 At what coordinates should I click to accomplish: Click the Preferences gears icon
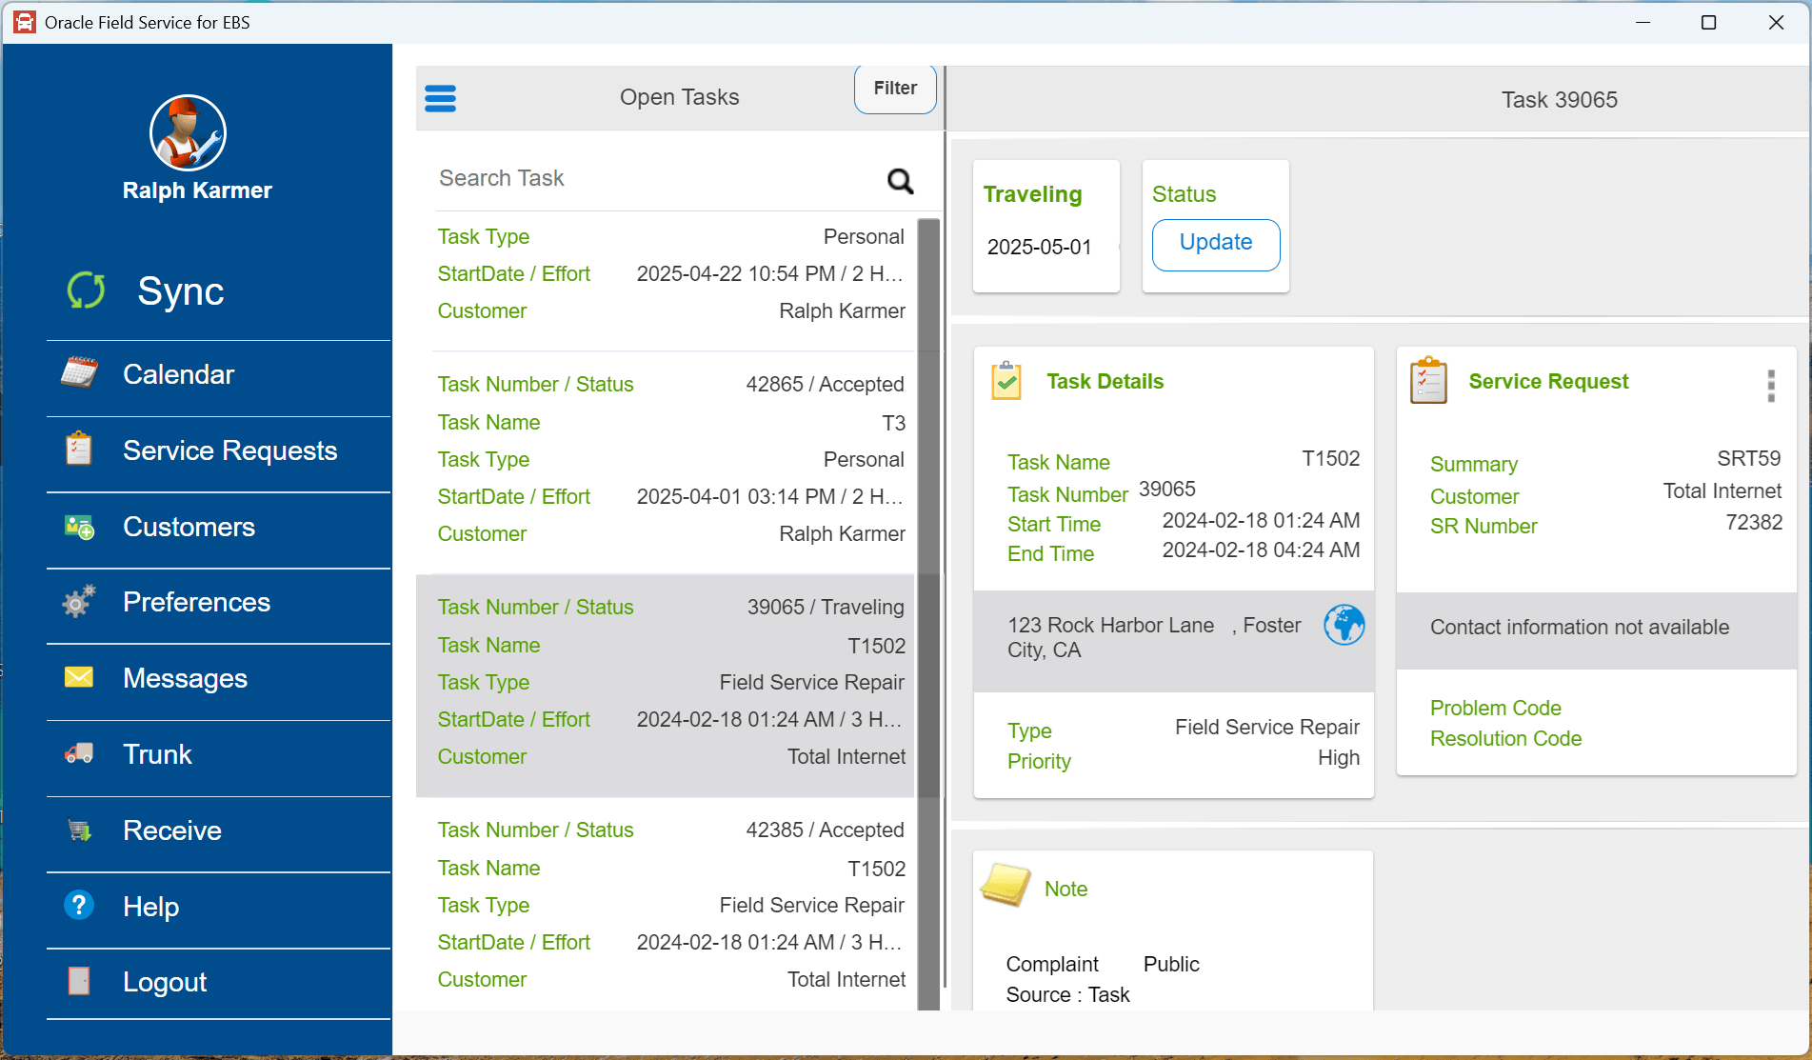click(79, 601)
